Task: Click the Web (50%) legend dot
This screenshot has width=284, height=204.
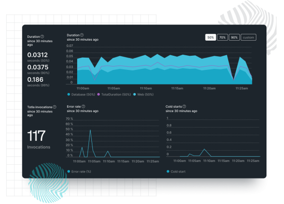Action: point(134,94)
